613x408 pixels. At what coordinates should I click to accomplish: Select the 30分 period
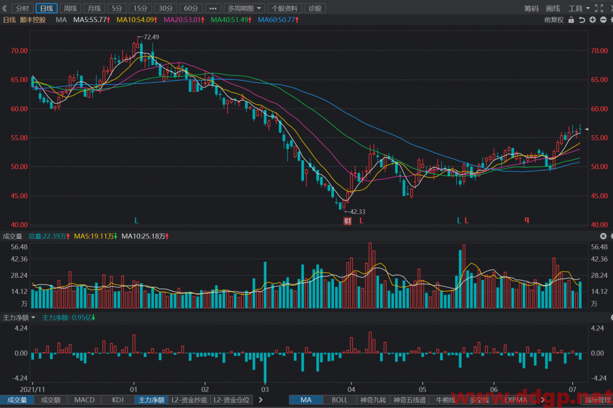point(166,8)
